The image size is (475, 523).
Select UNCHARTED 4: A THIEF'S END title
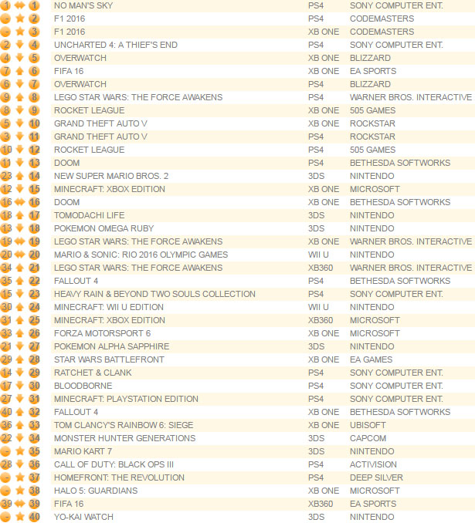tap(116, 45)
